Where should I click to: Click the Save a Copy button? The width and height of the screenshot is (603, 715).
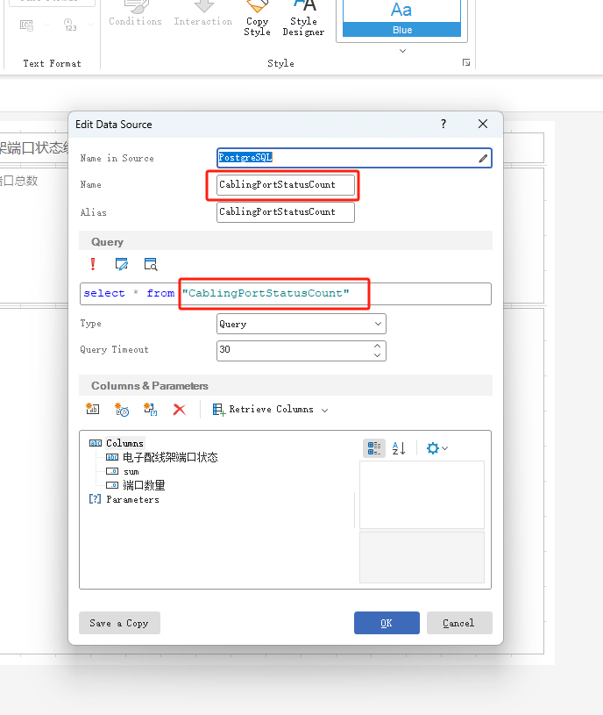(x=119, y=623)
